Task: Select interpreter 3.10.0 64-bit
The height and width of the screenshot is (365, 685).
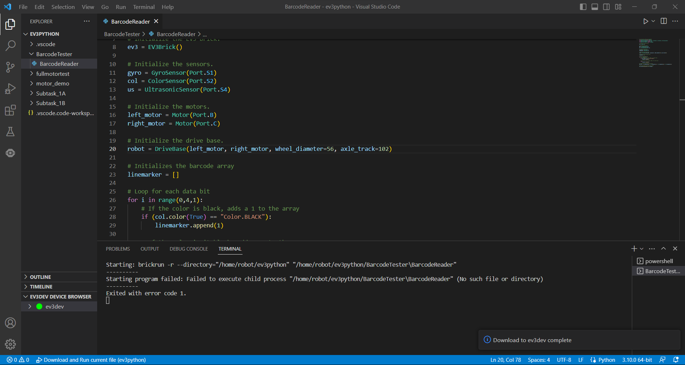Action: pyautogui.click(x=637, y=360)
